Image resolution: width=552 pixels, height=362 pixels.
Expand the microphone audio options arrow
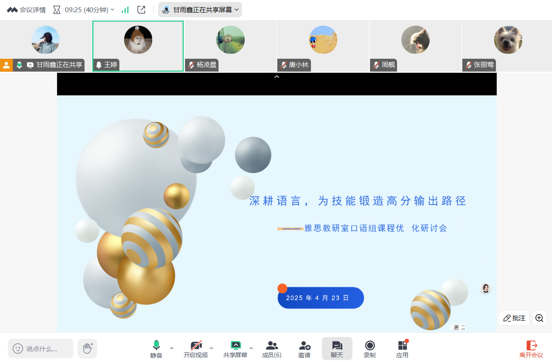(x=172, y=348)
